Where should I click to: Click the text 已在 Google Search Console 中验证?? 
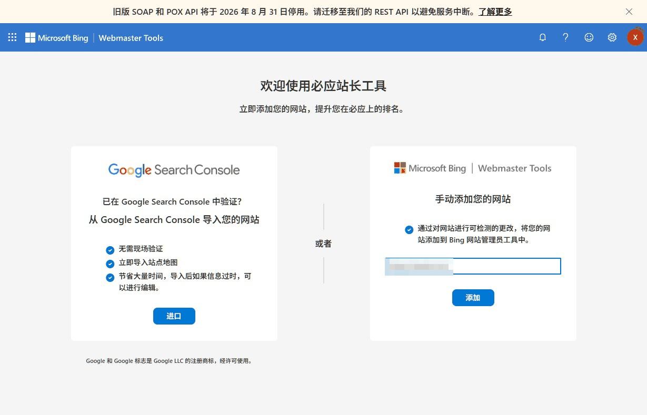(172, 201)
